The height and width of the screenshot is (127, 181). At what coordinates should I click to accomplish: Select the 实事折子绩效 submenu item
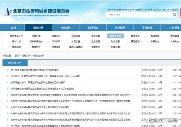[36, 41]
